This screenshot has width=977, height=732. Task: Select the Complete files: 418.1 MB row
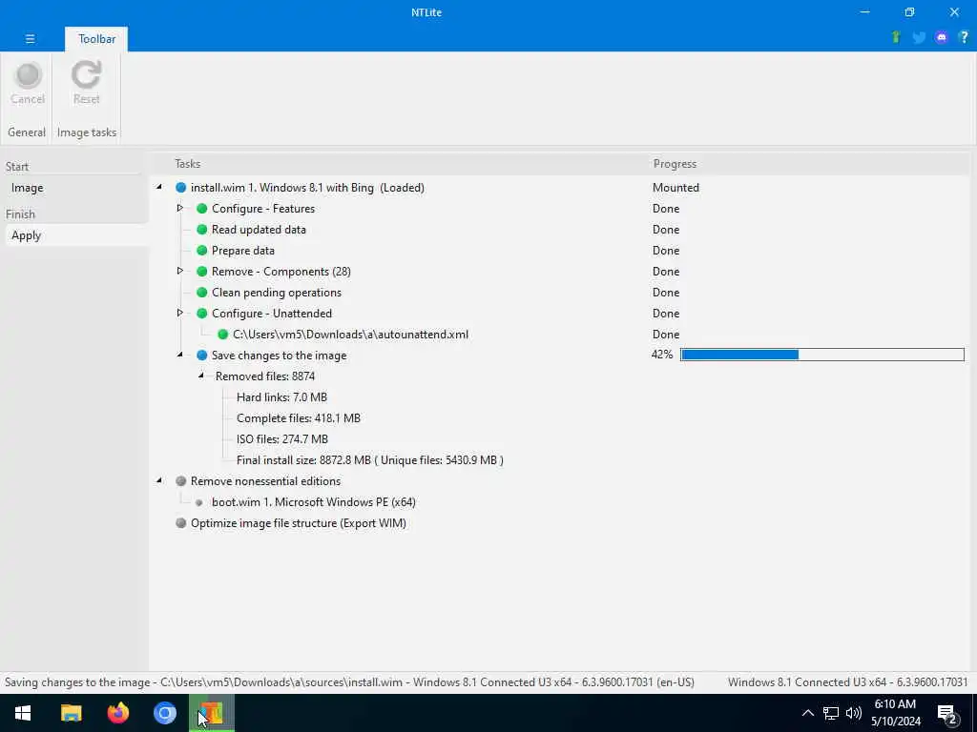[x=299, y=418]
